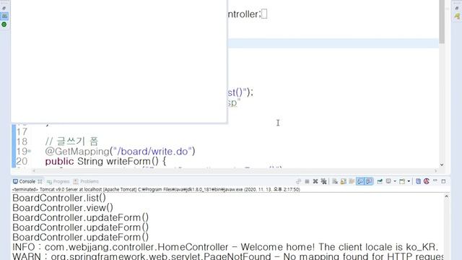Click 'BoardController.list()' console line
Viewport: 462px width, 260px height.
[x=59, y=198]
